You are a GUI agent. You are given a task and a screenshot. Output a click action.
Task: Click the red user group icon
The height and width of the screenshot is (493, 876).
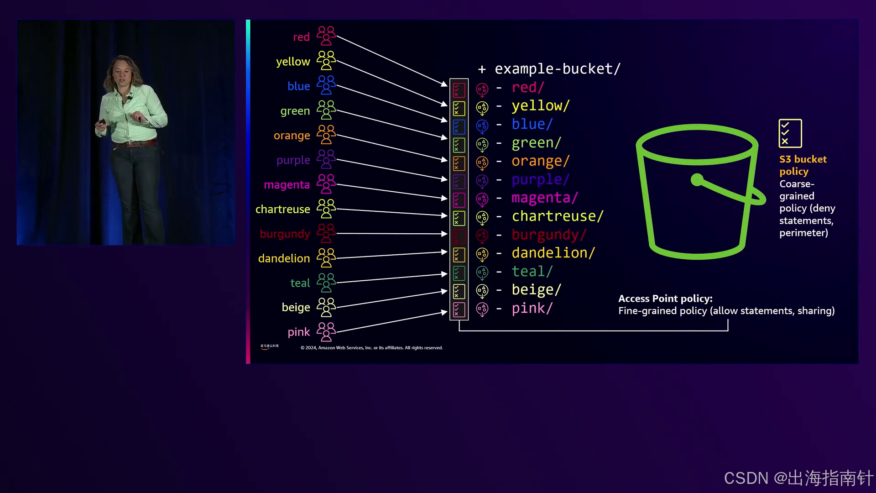click(326, 36)
